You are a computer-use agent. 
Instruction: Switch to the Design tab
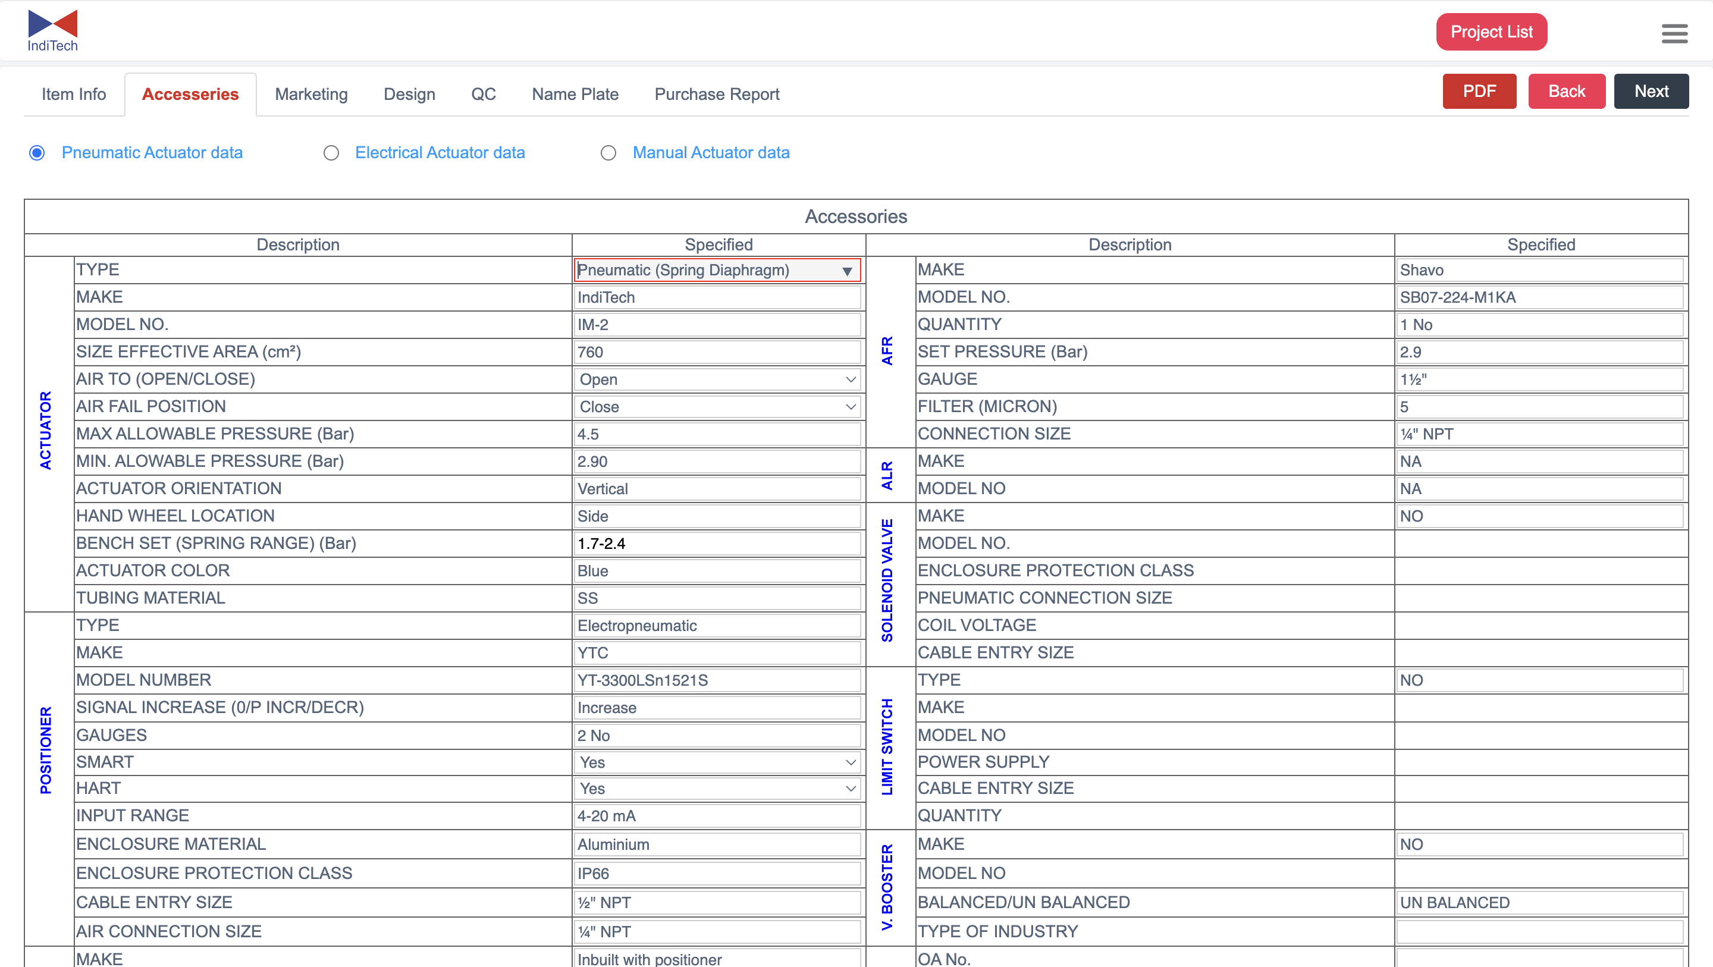point(410,95)
